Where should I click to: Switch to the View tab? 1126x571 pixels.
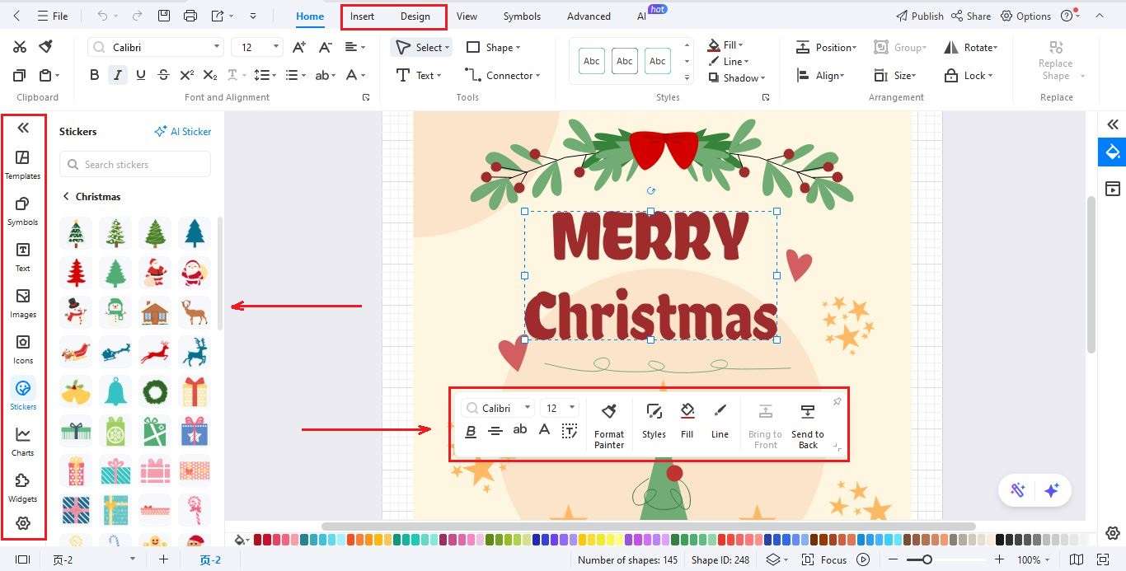pos(467,16)
